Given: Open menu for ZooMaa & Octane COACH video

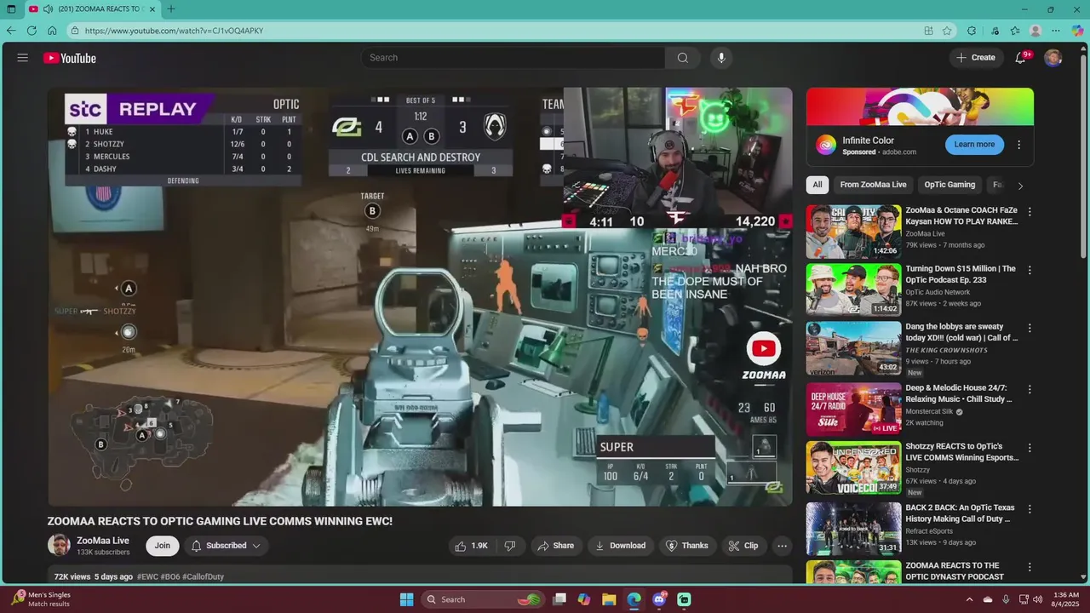Looking at the screenshot, I should [x=1030, y=212].
